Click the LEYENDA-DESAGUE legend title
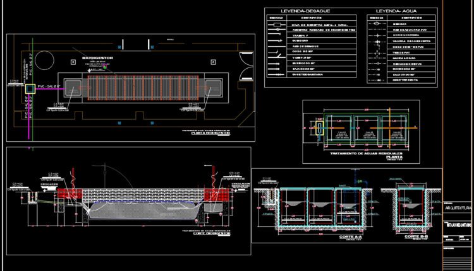This screenshot has height=271, width=474. [305, 11]
